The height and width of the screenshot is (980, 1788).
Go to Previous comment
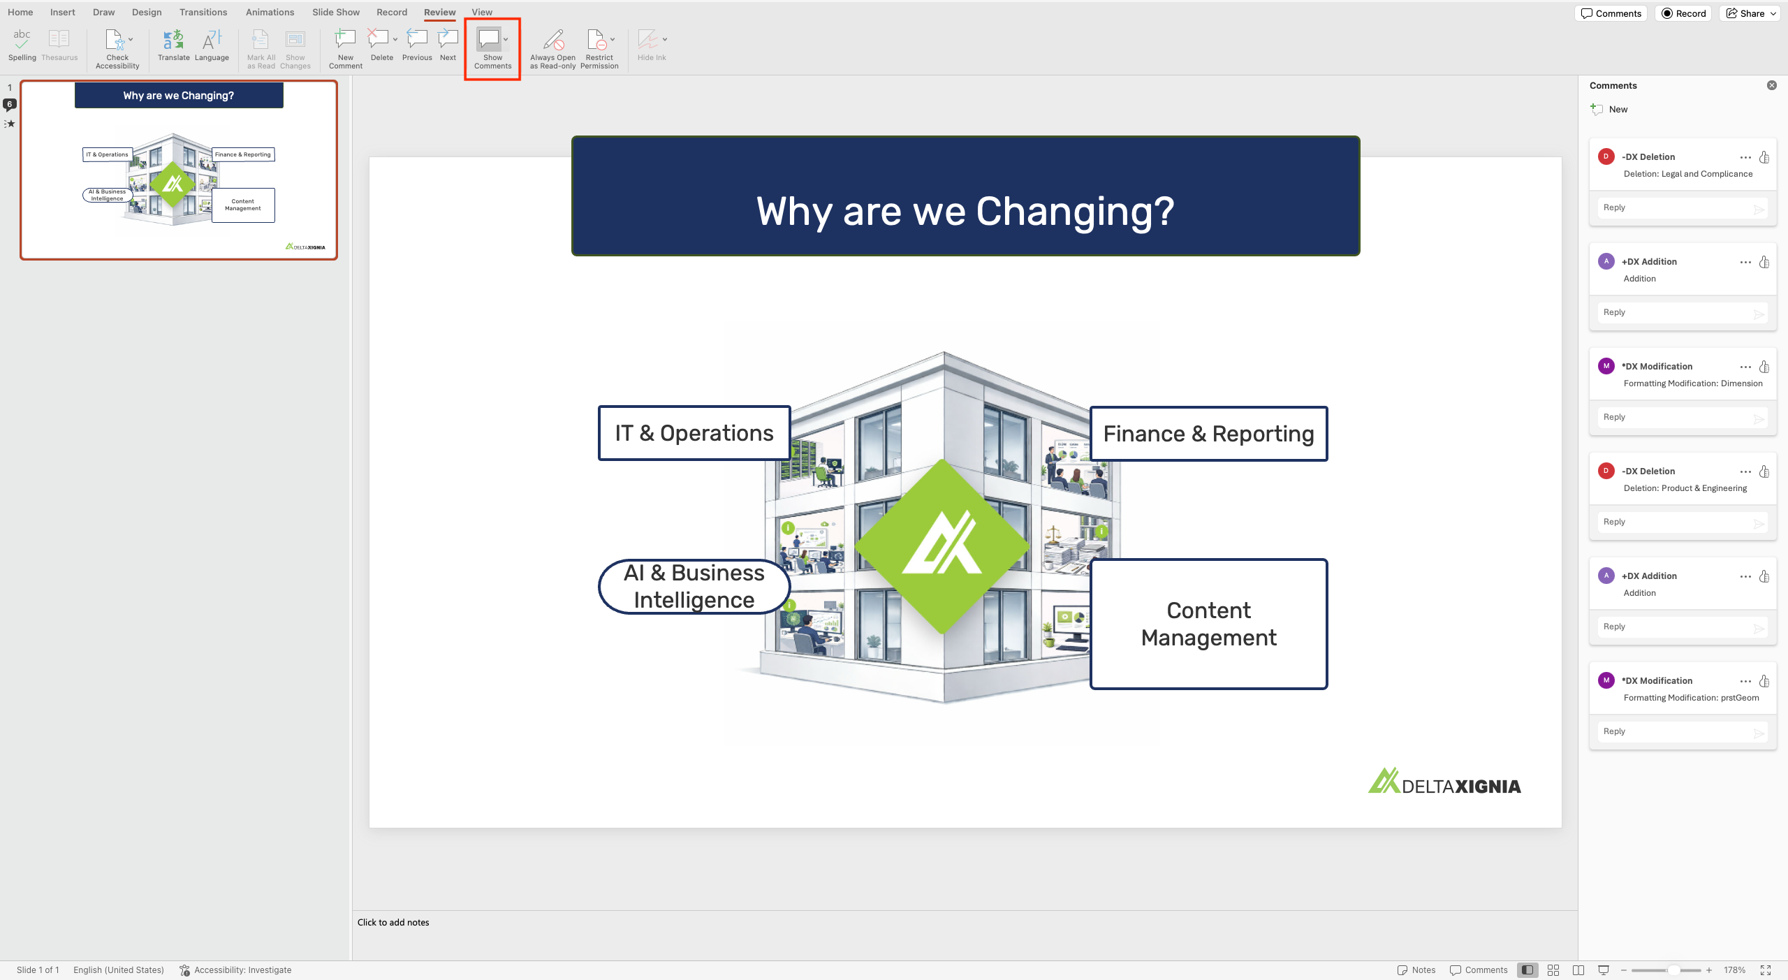click(417, 45)
